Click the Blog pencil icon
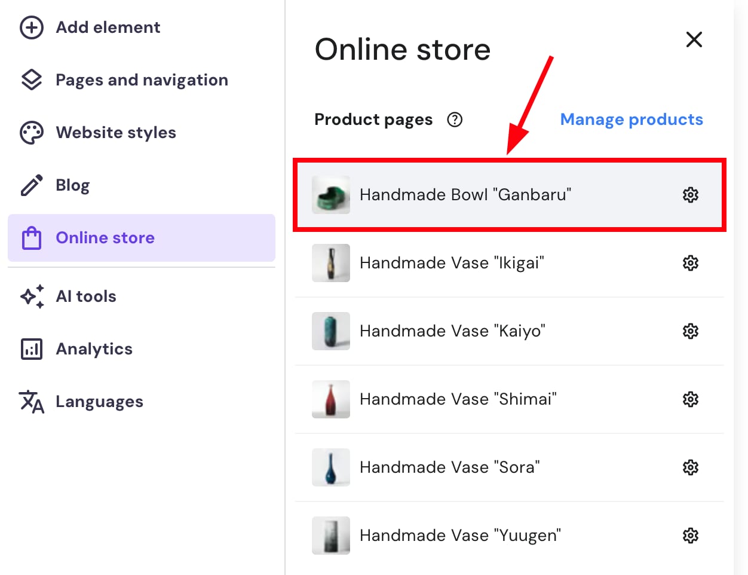748x575 pixels. (31, 185)
